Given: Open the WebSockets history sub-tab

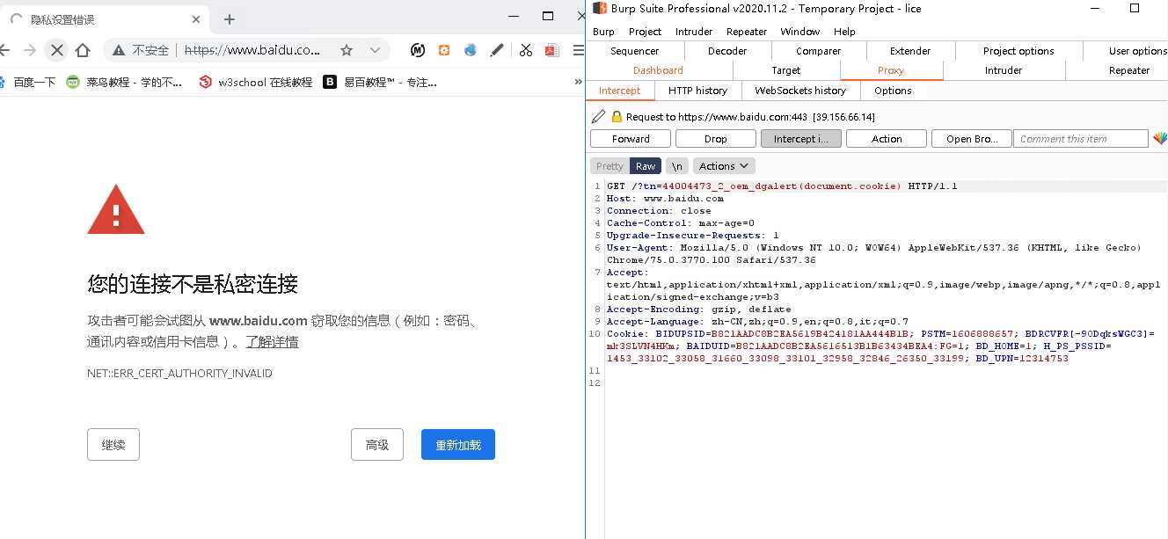Looking at the screenshot, I should (x=800, y=91).
